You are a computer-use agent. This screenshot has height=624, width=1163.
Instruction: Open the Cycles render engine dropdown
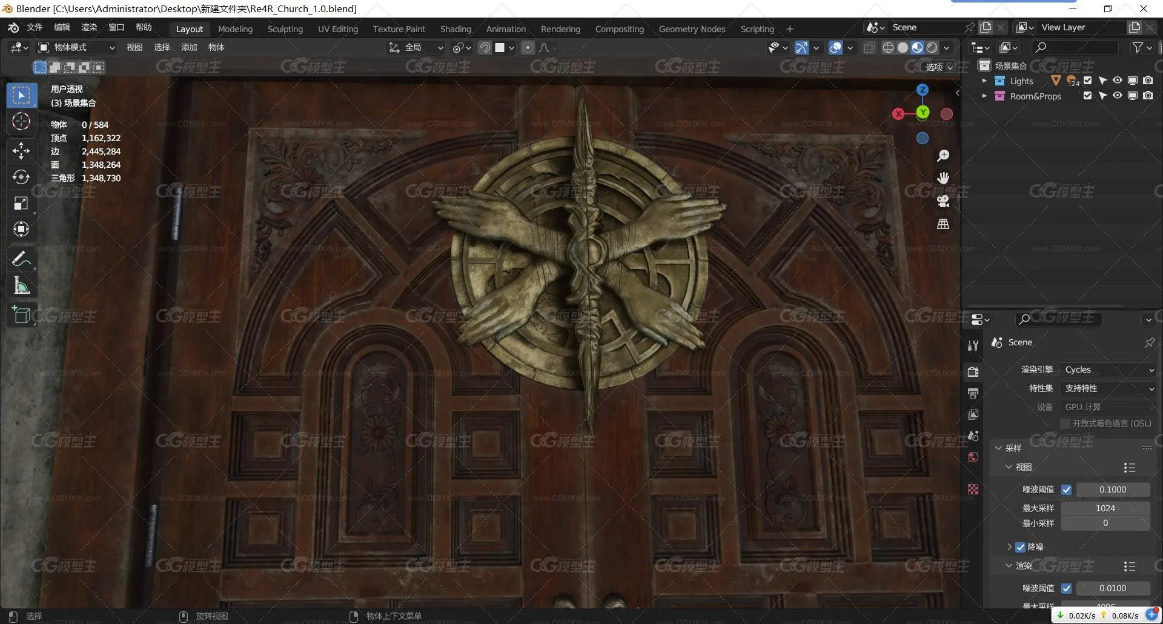[x=1108, y=370]
